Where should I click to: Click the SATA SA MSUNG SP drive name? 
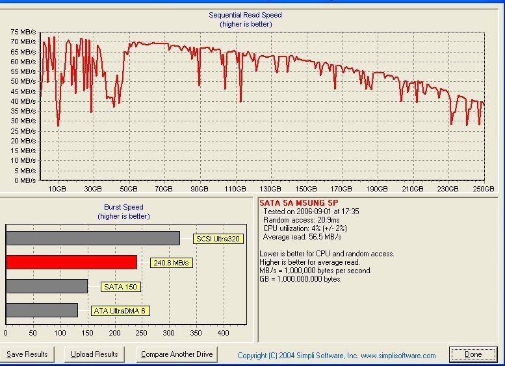(x=299, y=203)
